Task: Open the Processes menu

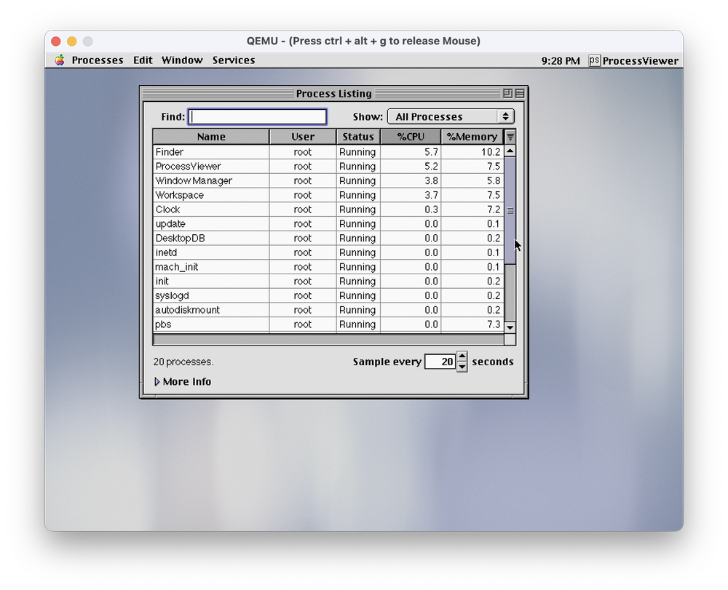Action: click(x=98, y=60)
